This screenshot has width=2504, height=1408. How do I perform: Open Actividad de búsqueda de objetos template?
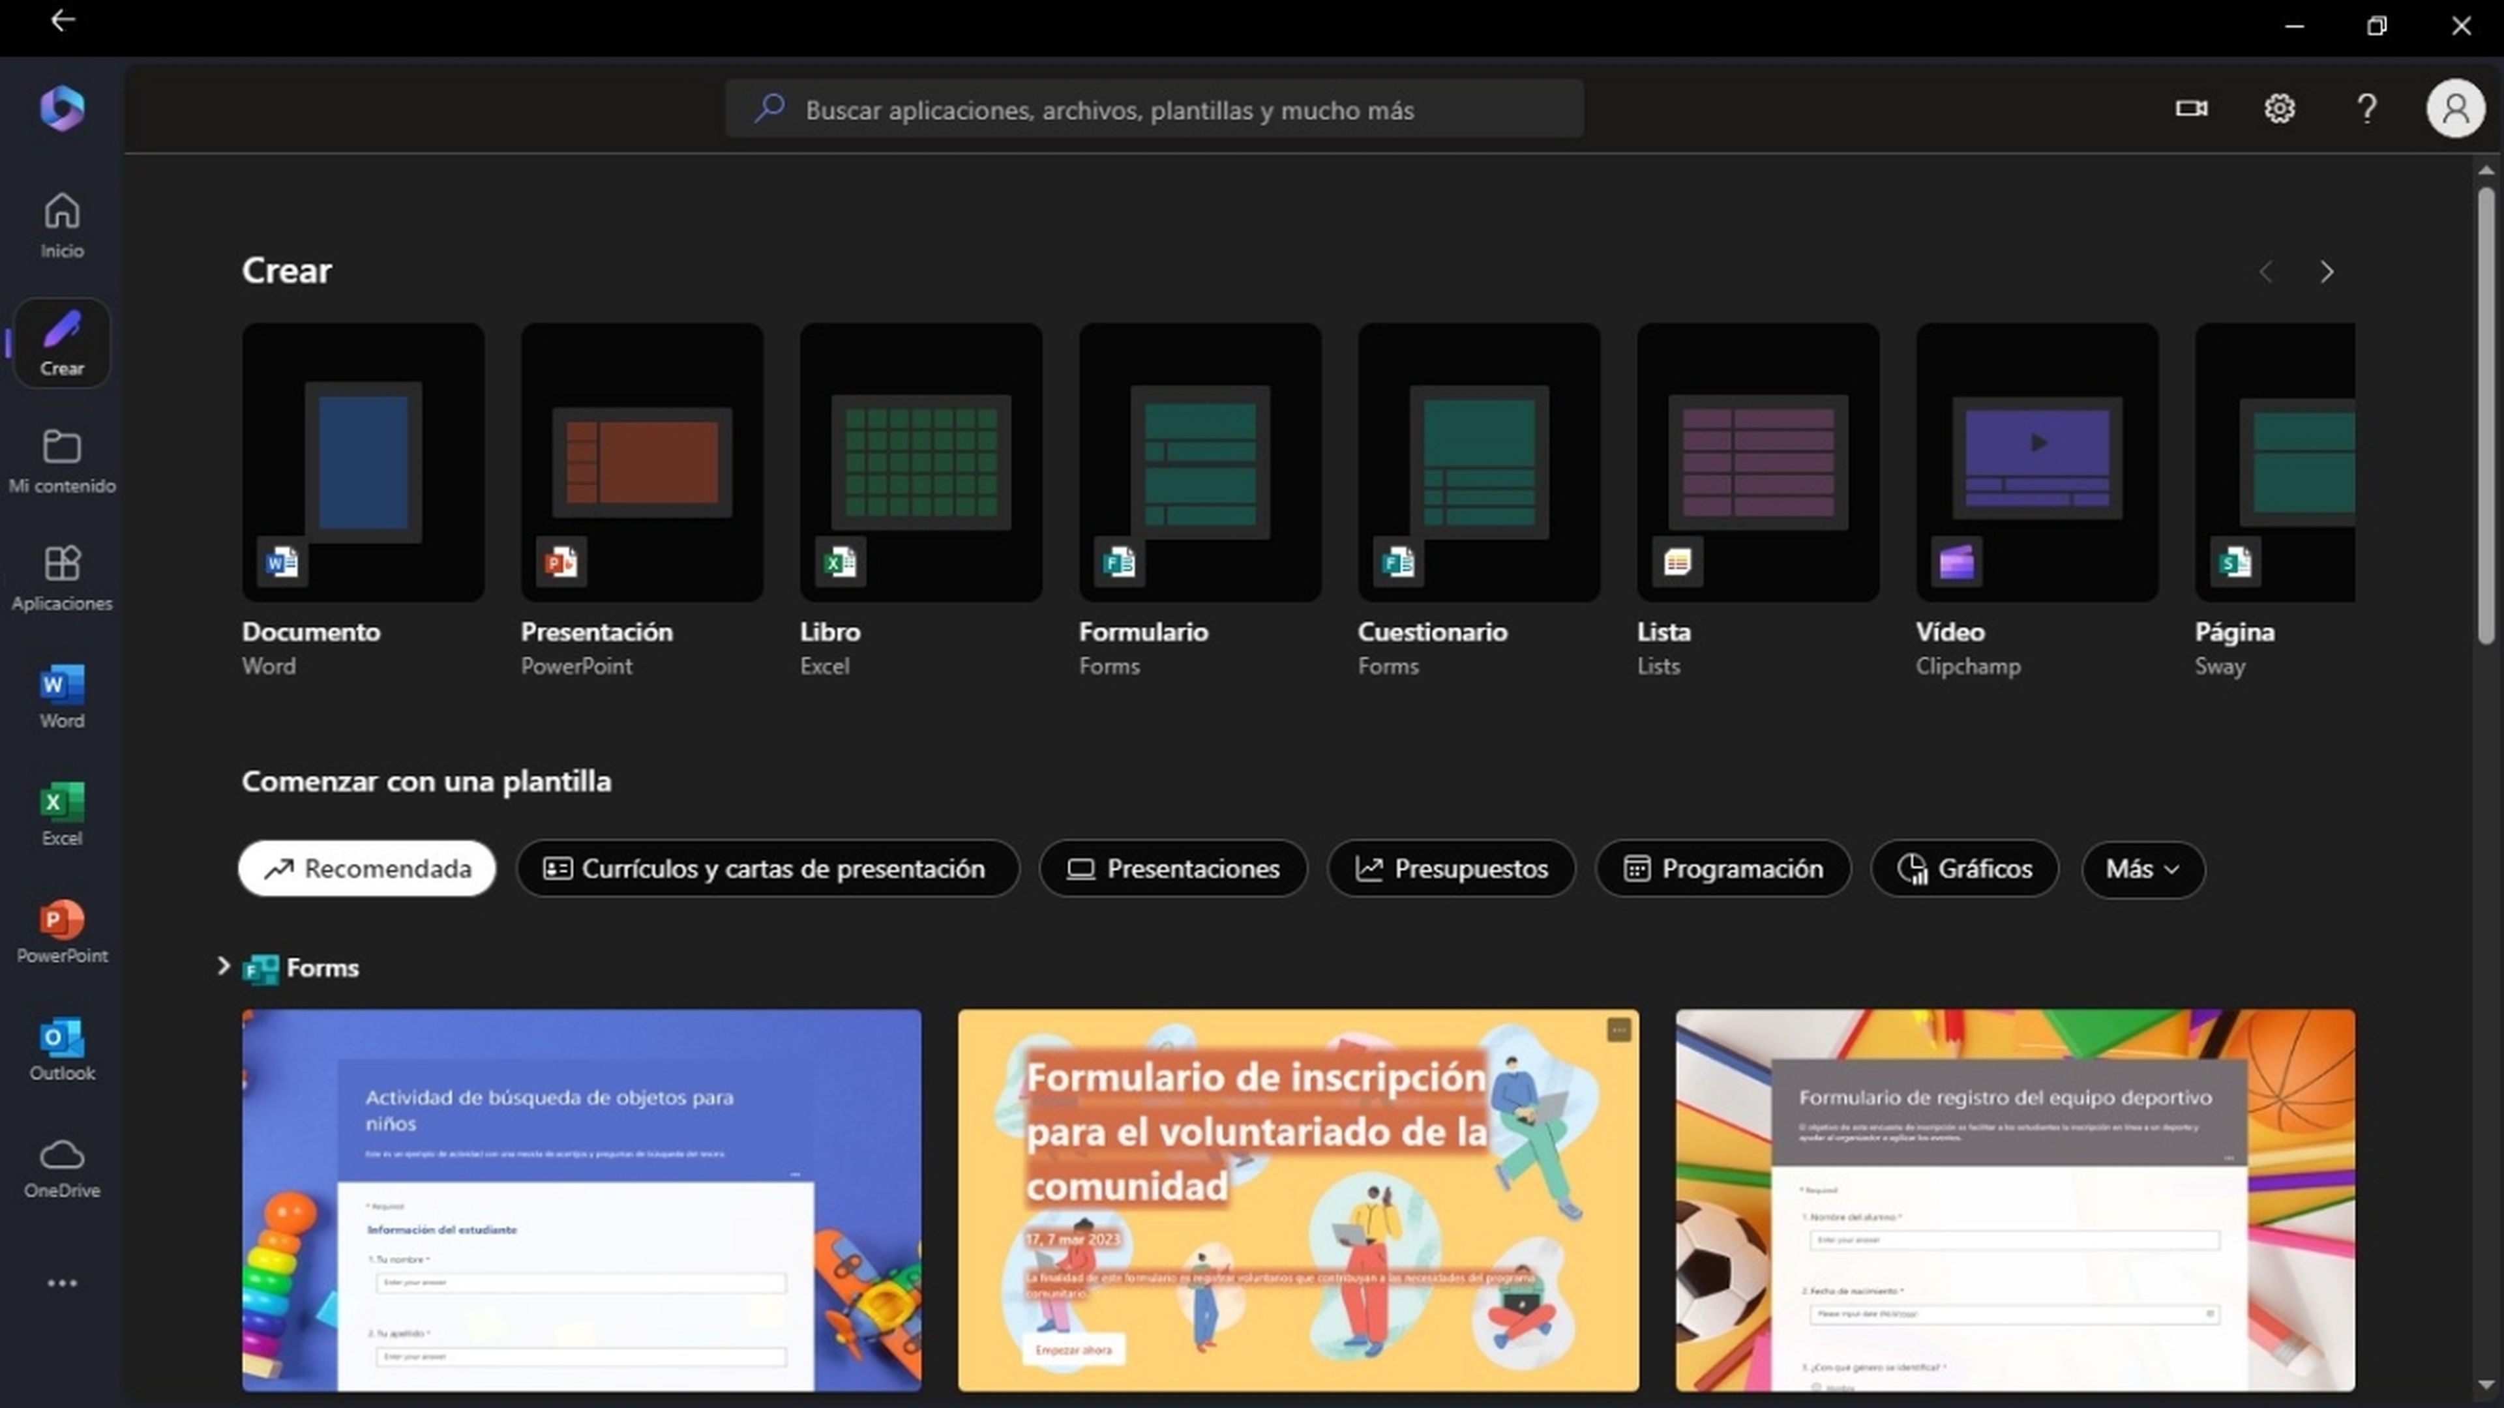tap(581, 1200)
